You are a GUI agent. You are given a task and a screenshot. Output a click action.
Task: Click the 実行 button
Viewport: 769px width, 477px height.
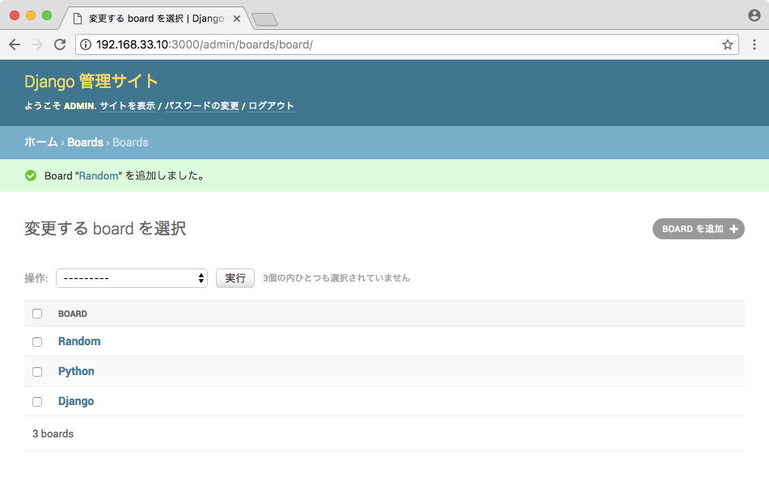235,278
